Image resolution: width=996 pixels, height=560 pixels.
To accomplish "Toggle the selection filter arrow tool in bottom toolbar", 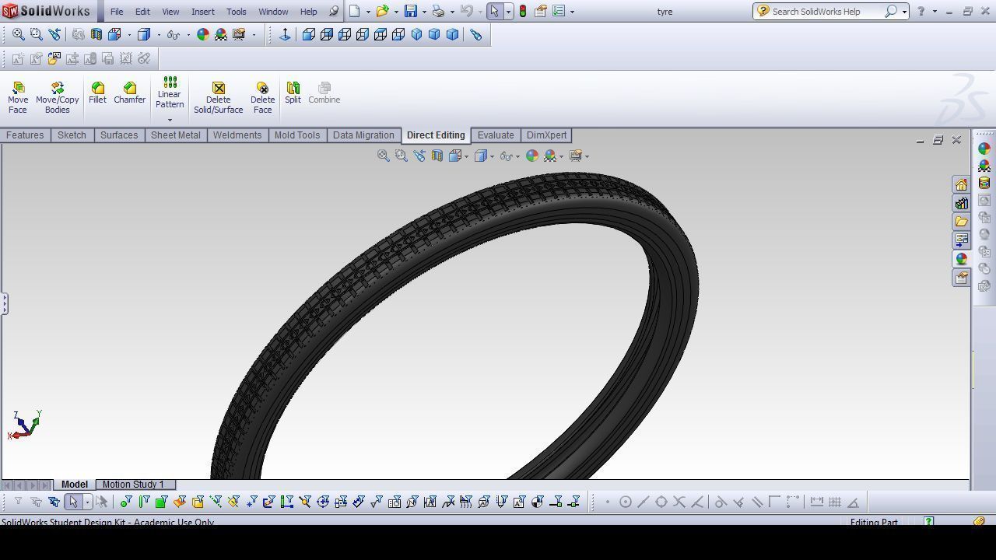I will (x=73, y=502).
